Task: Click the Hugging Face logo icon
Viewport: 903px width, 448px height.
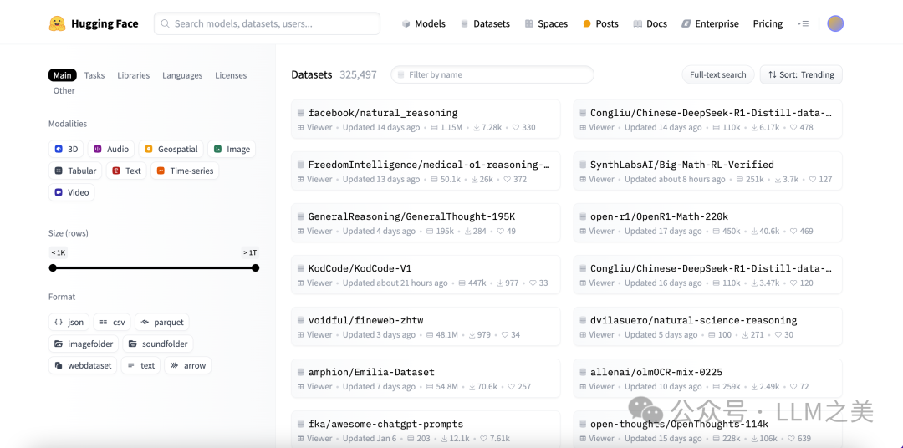Action: pyautogui.click(x=57, y=23)
